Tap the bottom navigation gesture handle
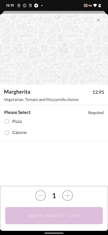 pos(54,233)
